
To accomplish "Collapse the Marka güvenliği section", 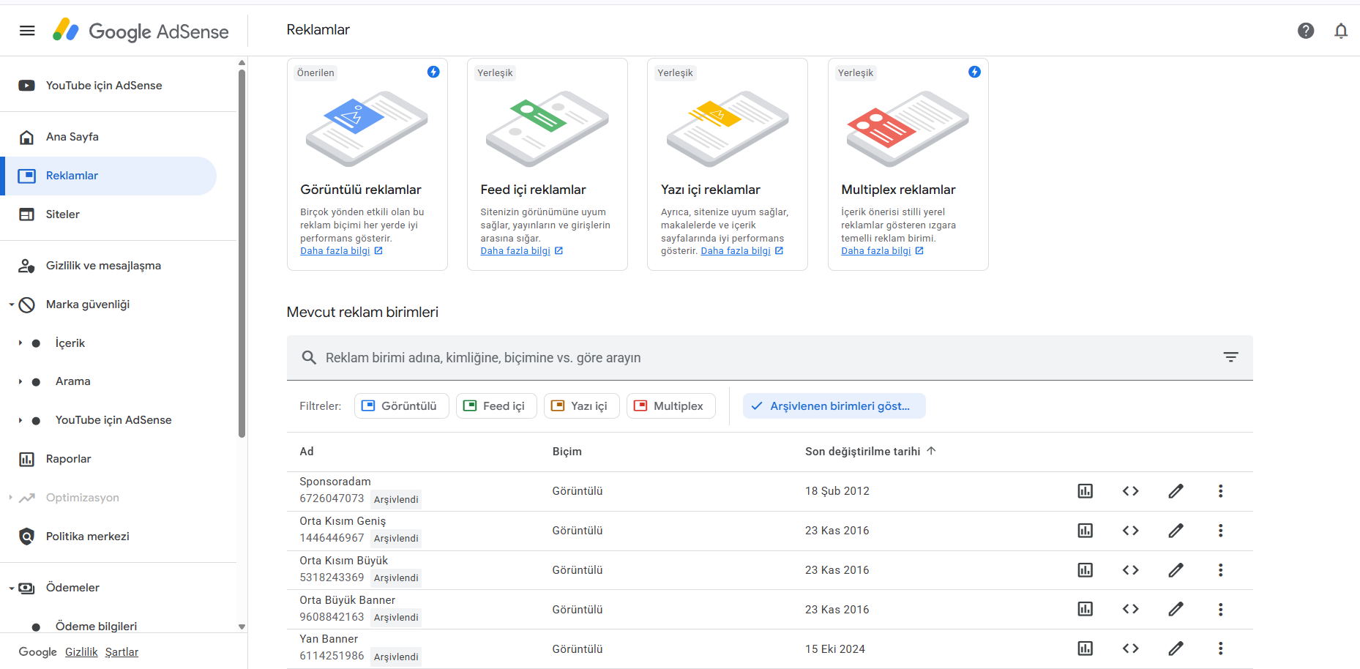I will point(12,304).
